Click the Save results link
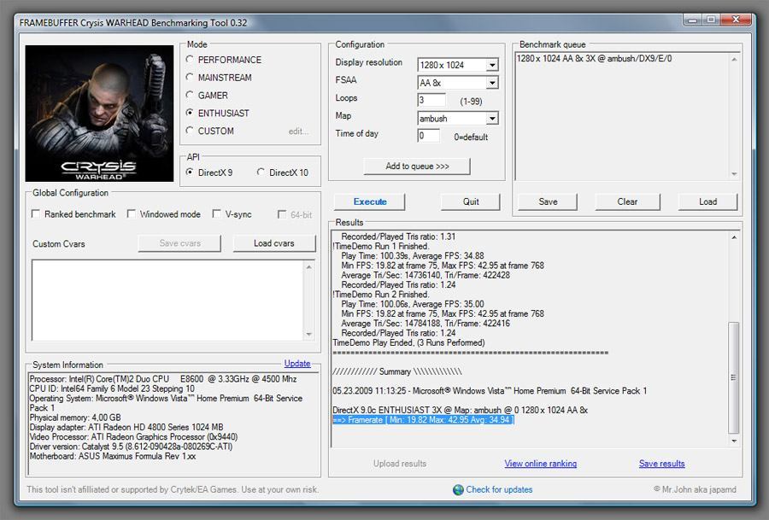 (x=661, y=463)
